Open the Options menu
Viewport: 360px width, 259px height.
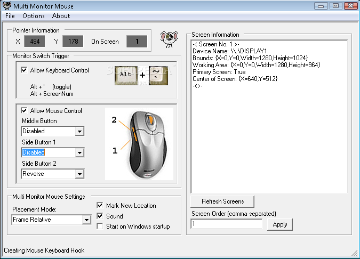pyautogui.click(x=34, y=16)
